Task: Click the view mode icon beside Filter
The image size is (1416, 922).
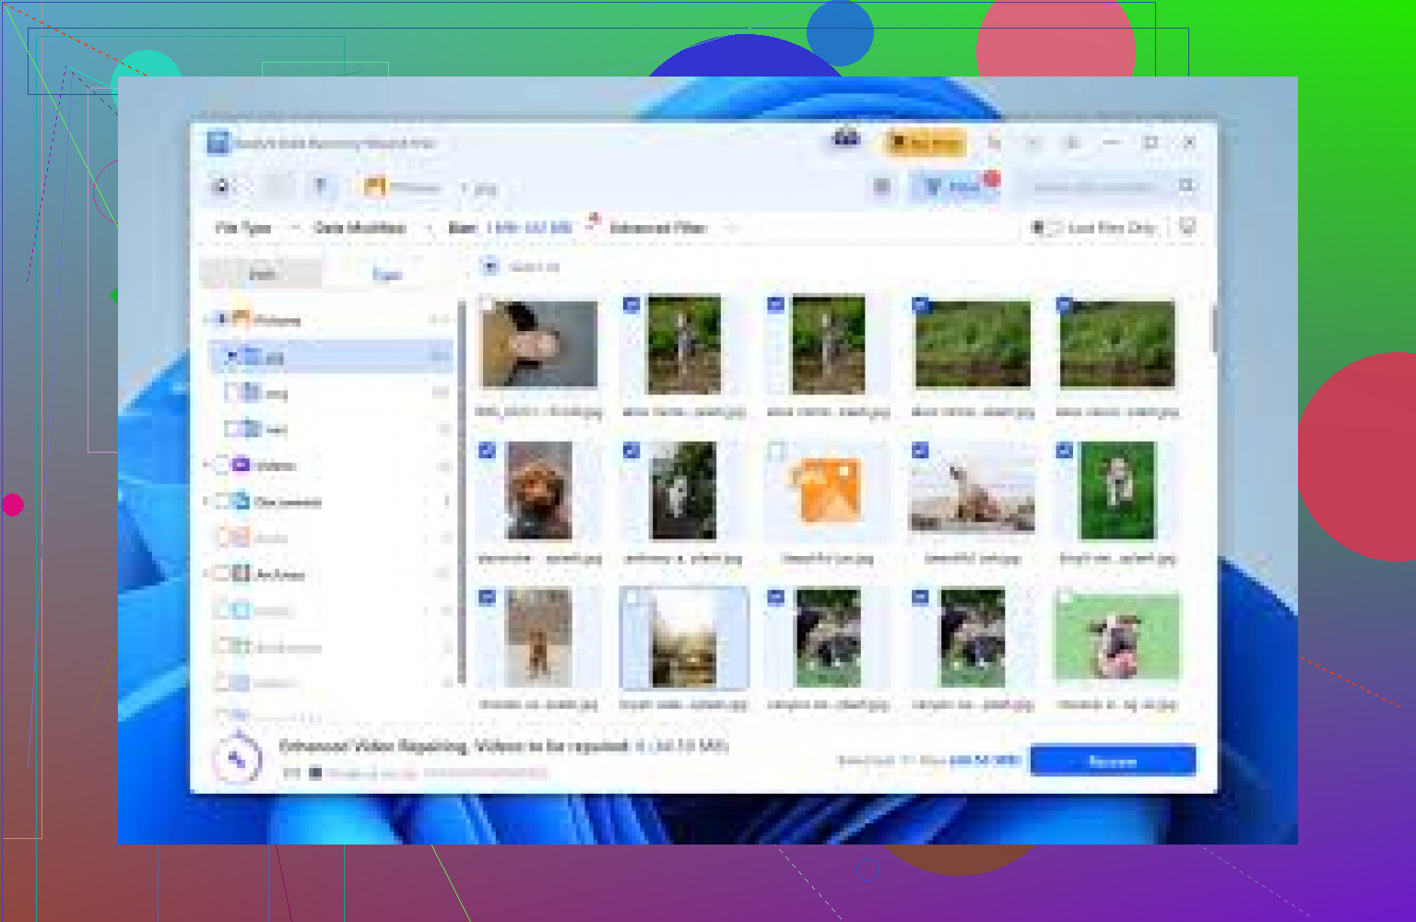Action: coord(881,187)
